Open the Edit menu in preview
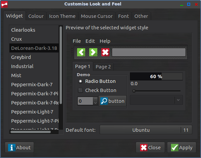The image size is (201, 158). [x=90, y=41]
